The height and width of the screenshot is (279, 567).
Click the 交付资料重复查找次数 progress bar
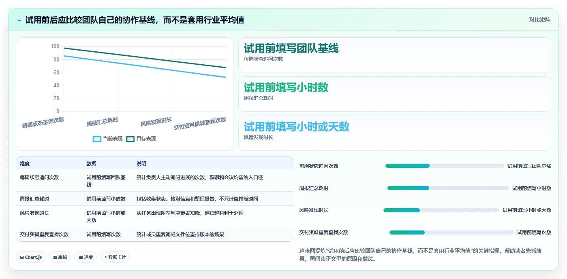pos(451,232)
